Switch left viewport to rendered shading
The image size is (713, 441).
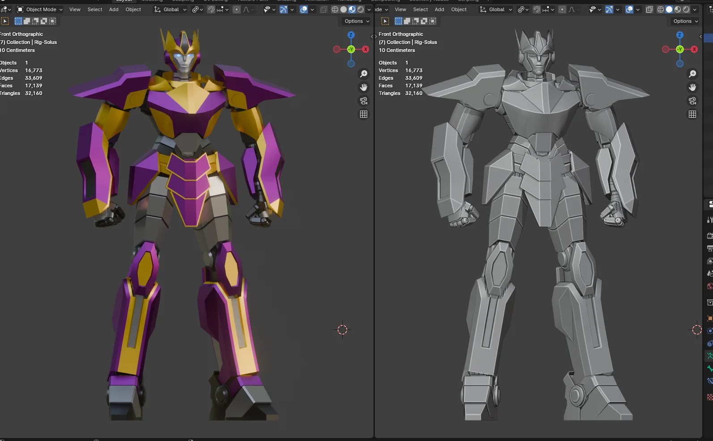[361, 9]
